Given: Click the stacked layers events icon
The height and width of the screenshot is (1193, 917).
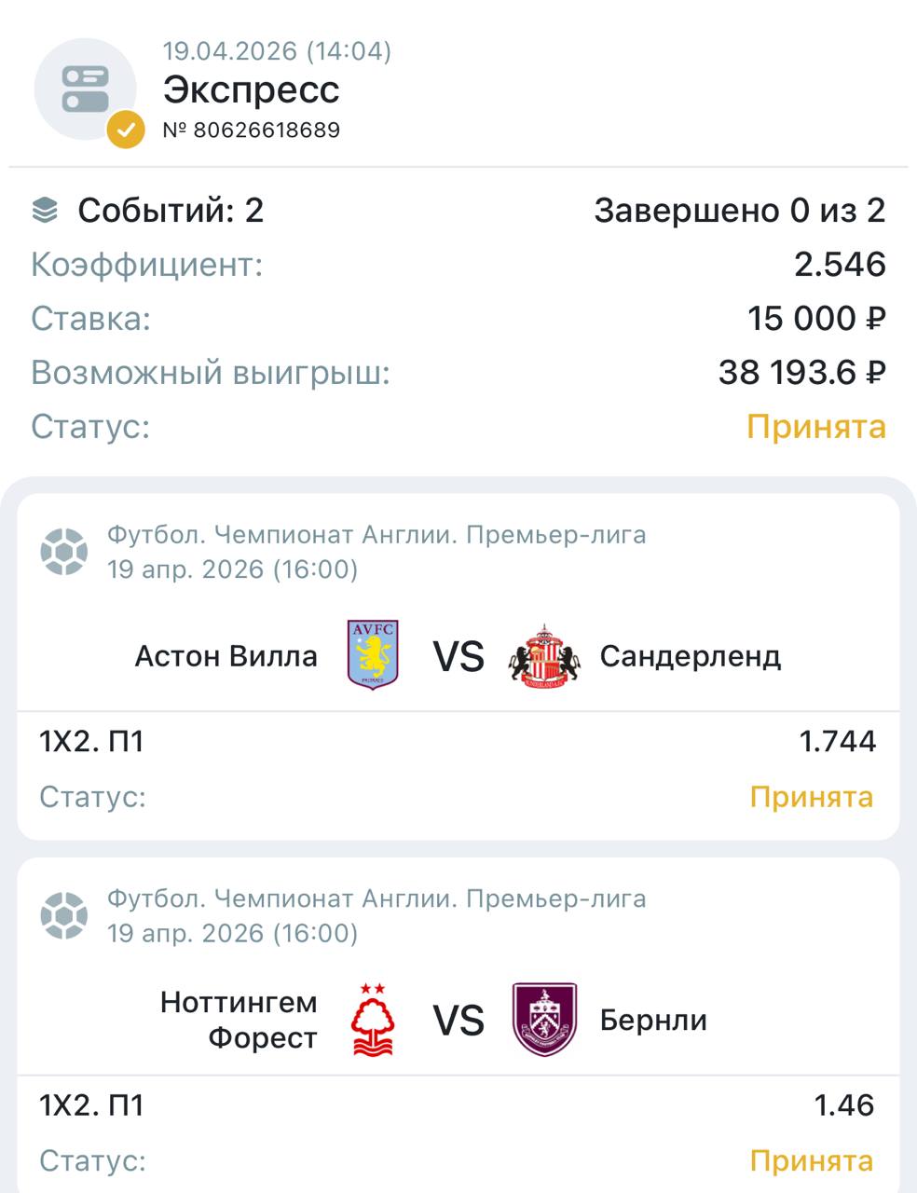Looking at the screenshot, I should coord(45,211).
